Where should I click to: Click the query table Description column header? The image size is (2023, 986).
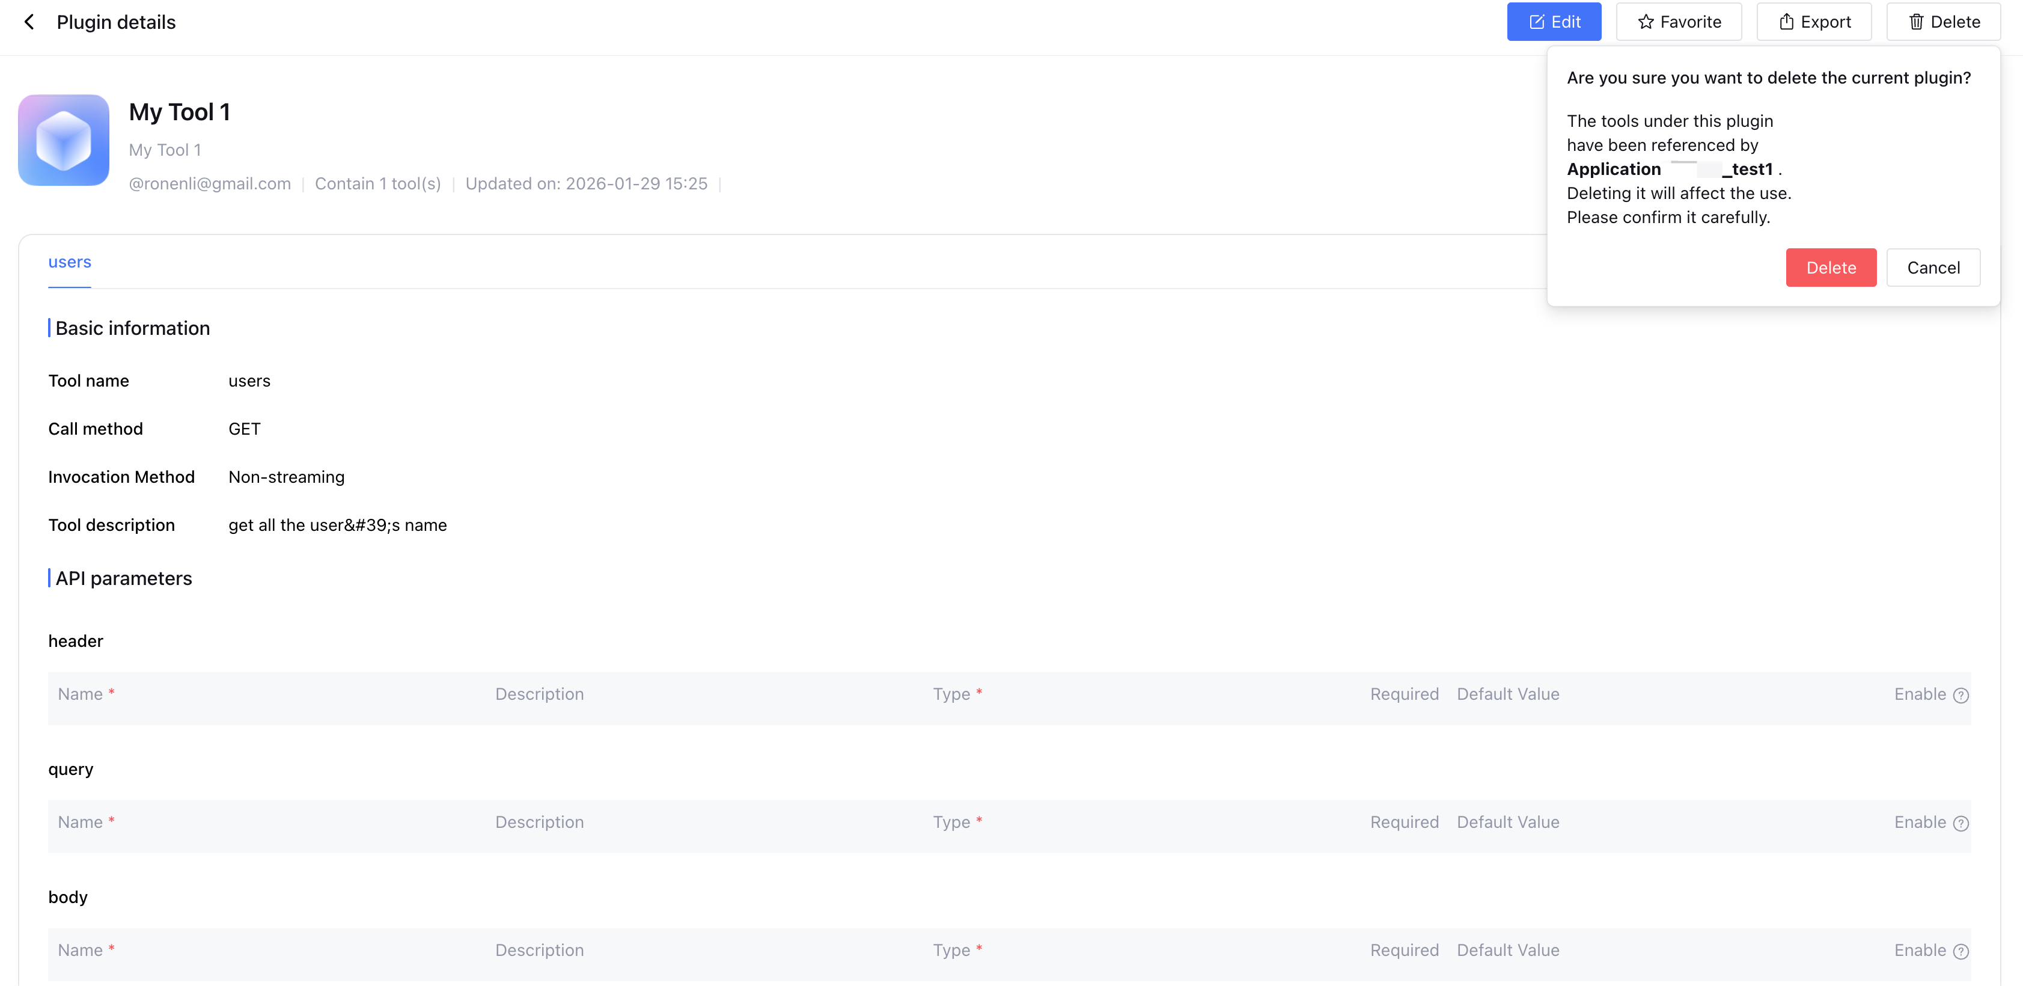(539, 822)
